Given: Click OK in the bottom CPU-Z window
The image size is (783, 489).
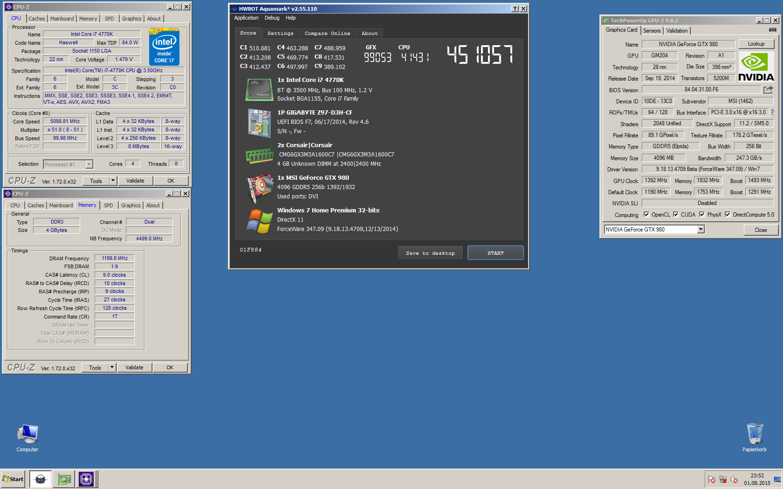Looking at the screenshot, I should pos(170,367).
